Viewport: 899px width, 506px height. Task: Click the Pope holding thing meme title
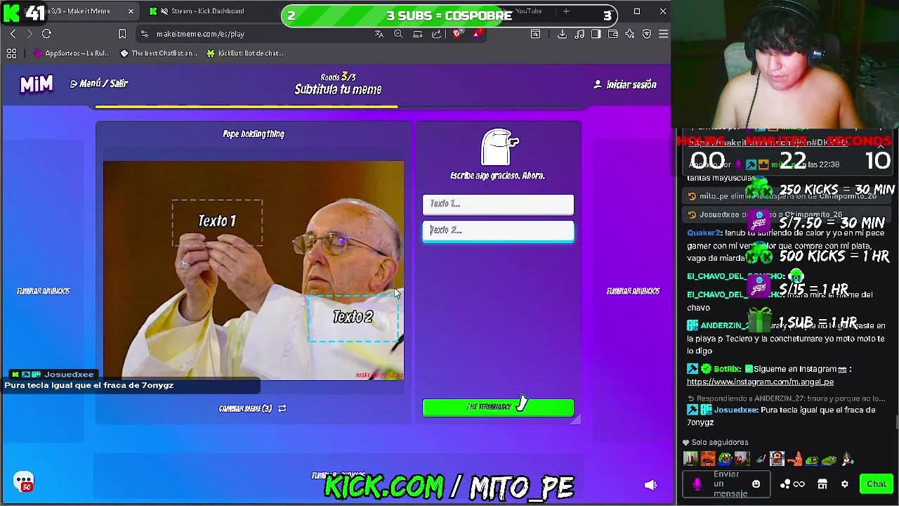pyautogui.click(x=254, y=134)
